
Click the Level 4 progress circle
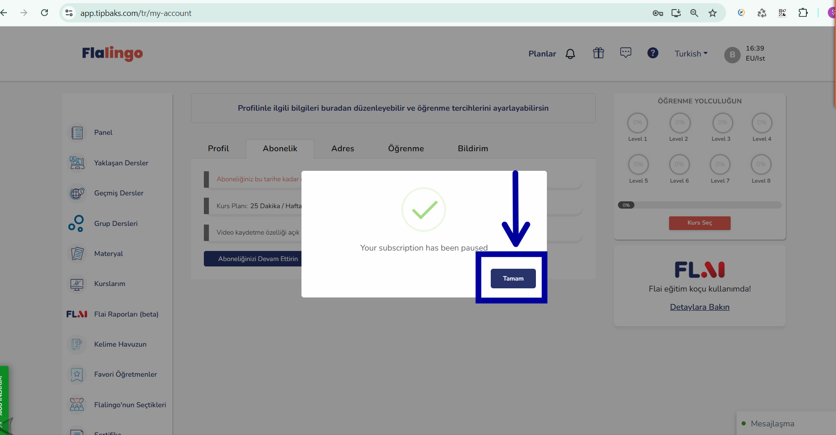pos(762,123)
